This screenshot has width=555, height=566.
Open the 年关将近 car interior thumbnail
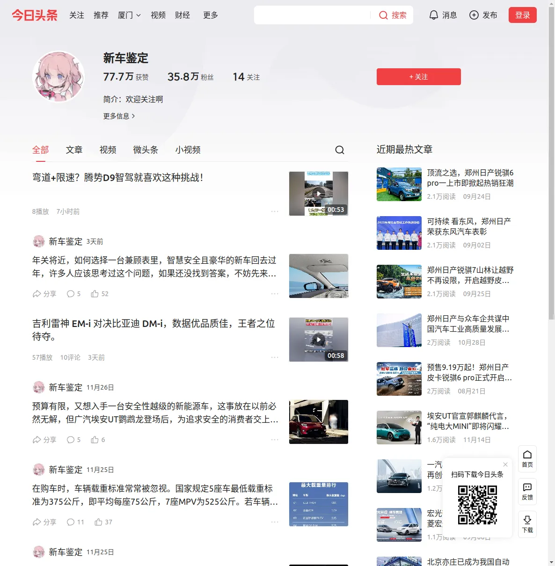319,276
